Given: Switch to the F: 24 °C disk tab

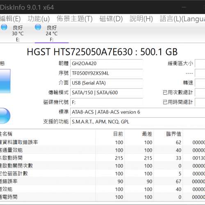Looking at the screenshot, I should click(52, 33).
